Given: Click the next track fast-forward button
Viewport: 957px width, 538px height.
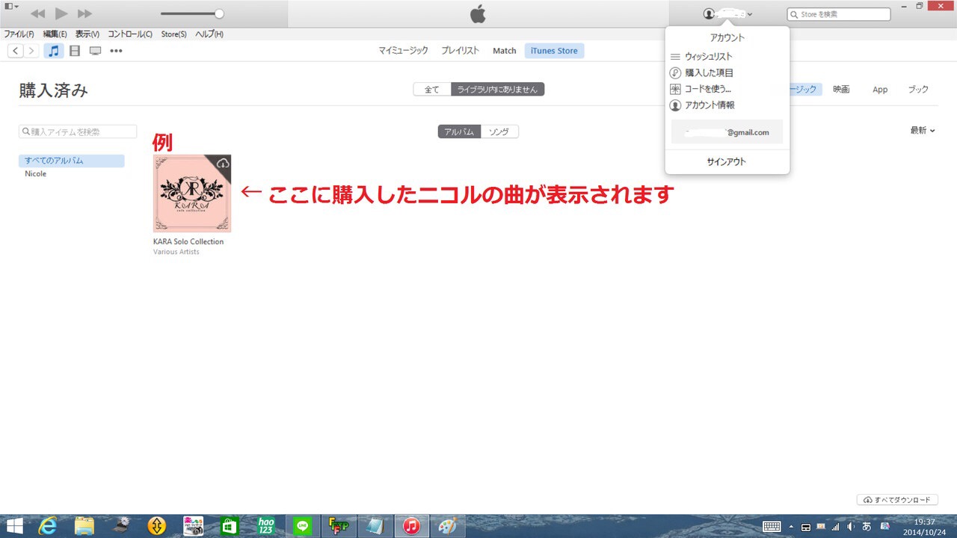Looking at the screenshot, I should pyautogui.click(x=84, y=13).
